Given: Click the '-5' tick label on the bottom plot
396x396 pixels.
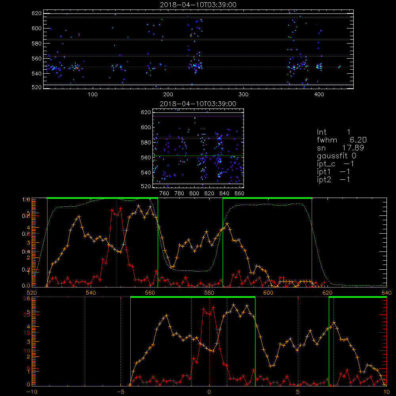Looking at the screenshot, I should point(120,392).
